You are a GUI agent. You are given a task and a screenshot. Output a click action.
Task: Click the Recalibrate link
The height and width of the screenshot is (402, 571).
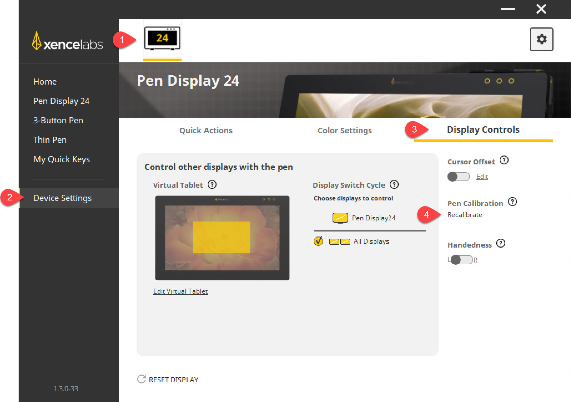[x=465, y=215]
